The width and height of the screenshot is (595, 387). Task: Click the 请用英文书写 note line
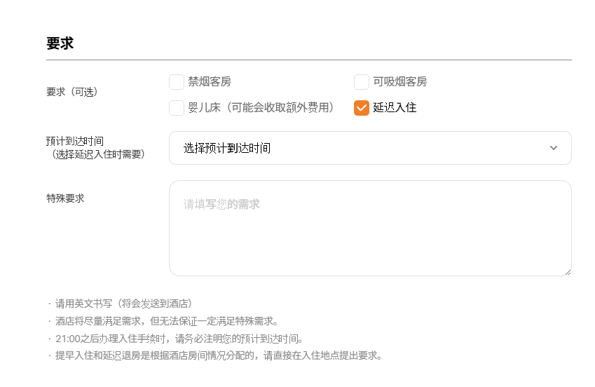(123, 304)
